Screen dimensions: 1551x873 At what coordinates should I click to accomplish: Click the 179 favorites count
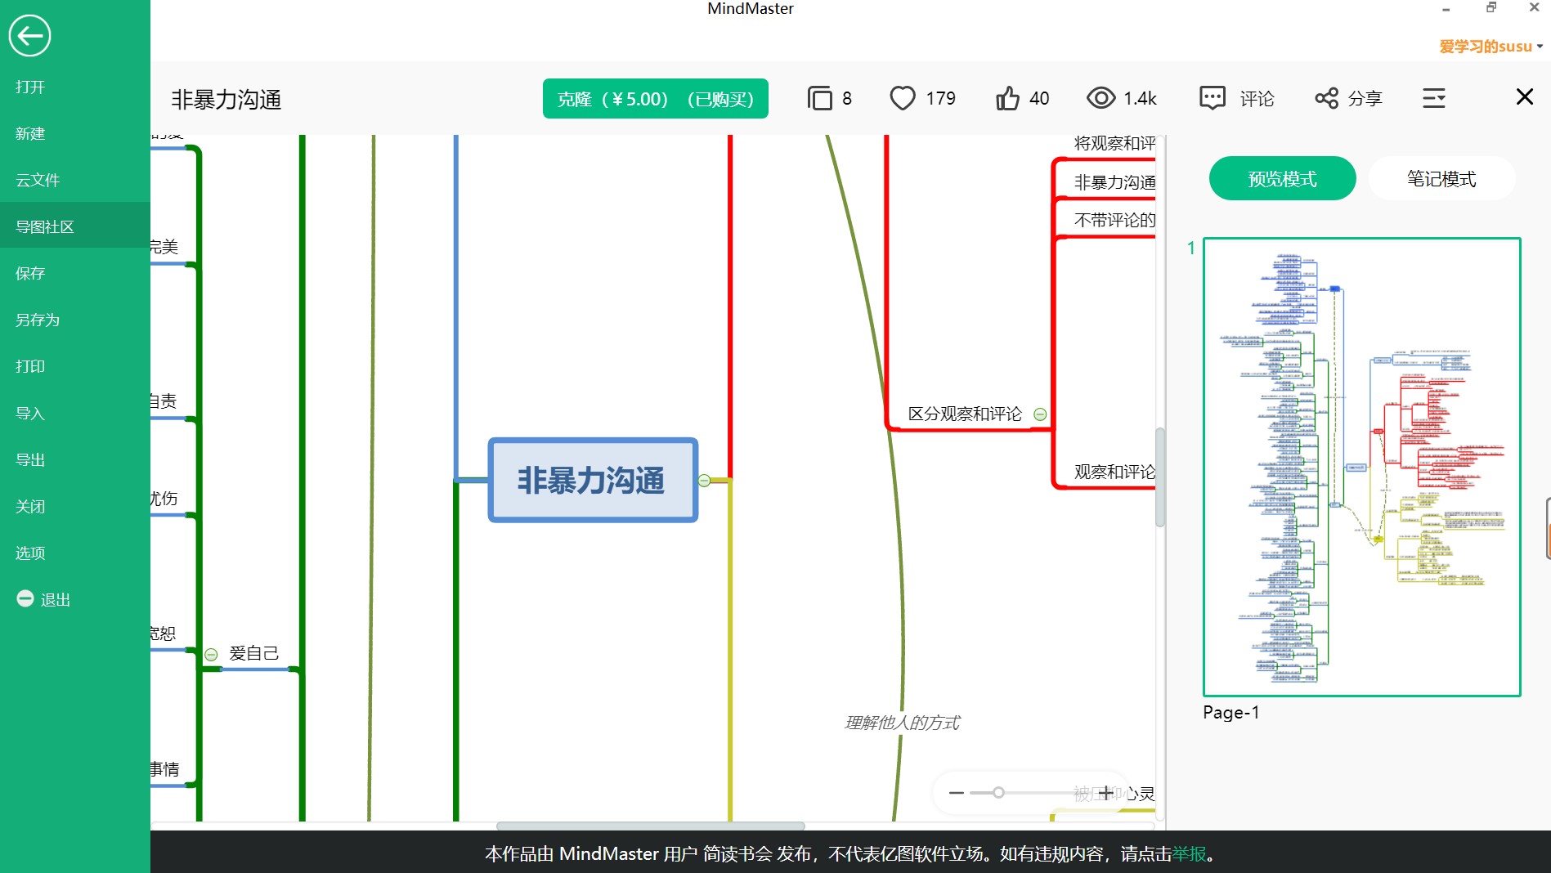click(940, 98)
